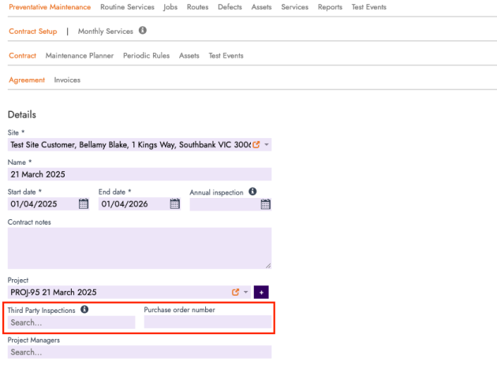Switch to the Maintenance Planner tab
The width and height of the screenshot is (497, 365).
click(80, 56)
